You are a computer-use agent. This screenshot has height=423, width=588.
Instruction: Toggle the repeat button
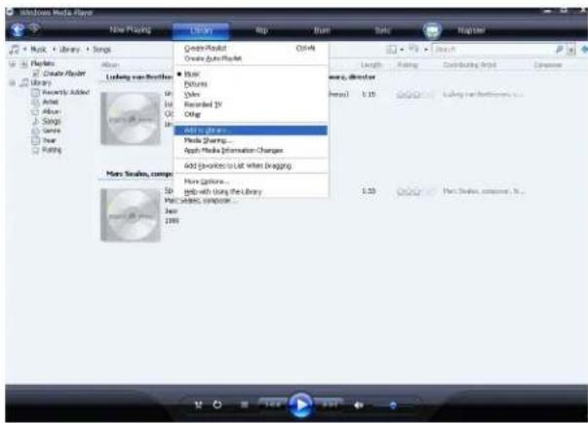tap(217, 404)
